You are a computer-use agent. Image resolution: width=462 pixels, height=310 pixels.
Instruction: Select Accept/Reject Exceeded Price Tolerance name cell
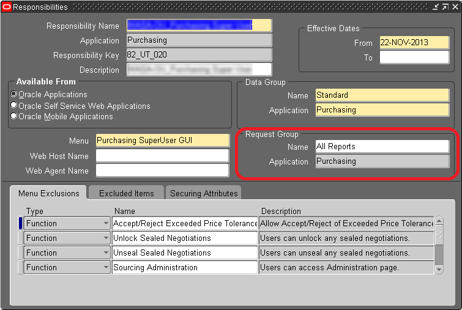point(185,223)
